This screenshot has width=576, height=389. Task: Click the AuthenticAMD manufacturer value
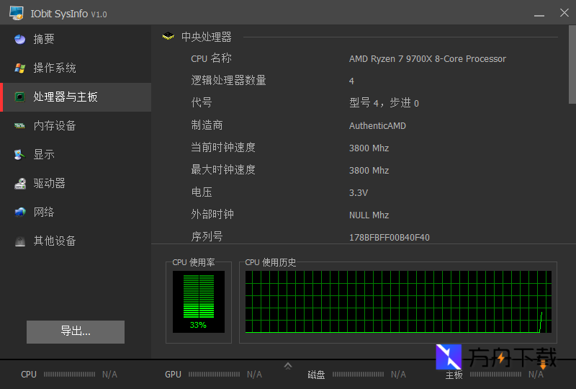[x=377, y=126]
